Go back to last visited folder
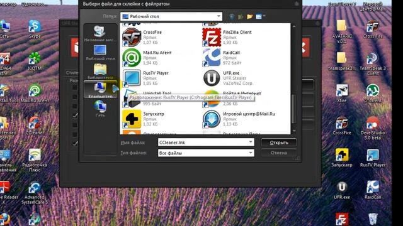The image size is (403, 226). tap(232, 16)
